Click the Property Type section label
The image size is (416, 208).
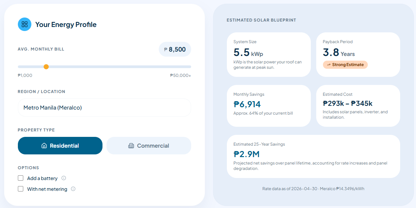[x=36, y=130]
